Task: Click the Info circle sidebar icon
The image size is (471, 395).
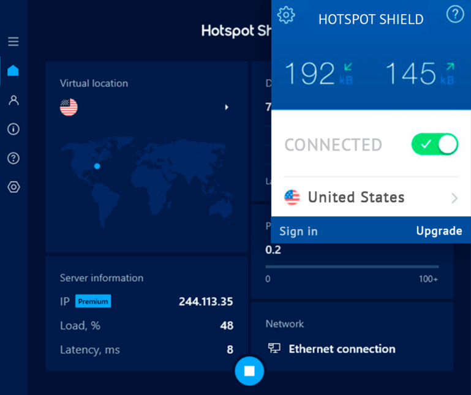Action: (13, 129)
